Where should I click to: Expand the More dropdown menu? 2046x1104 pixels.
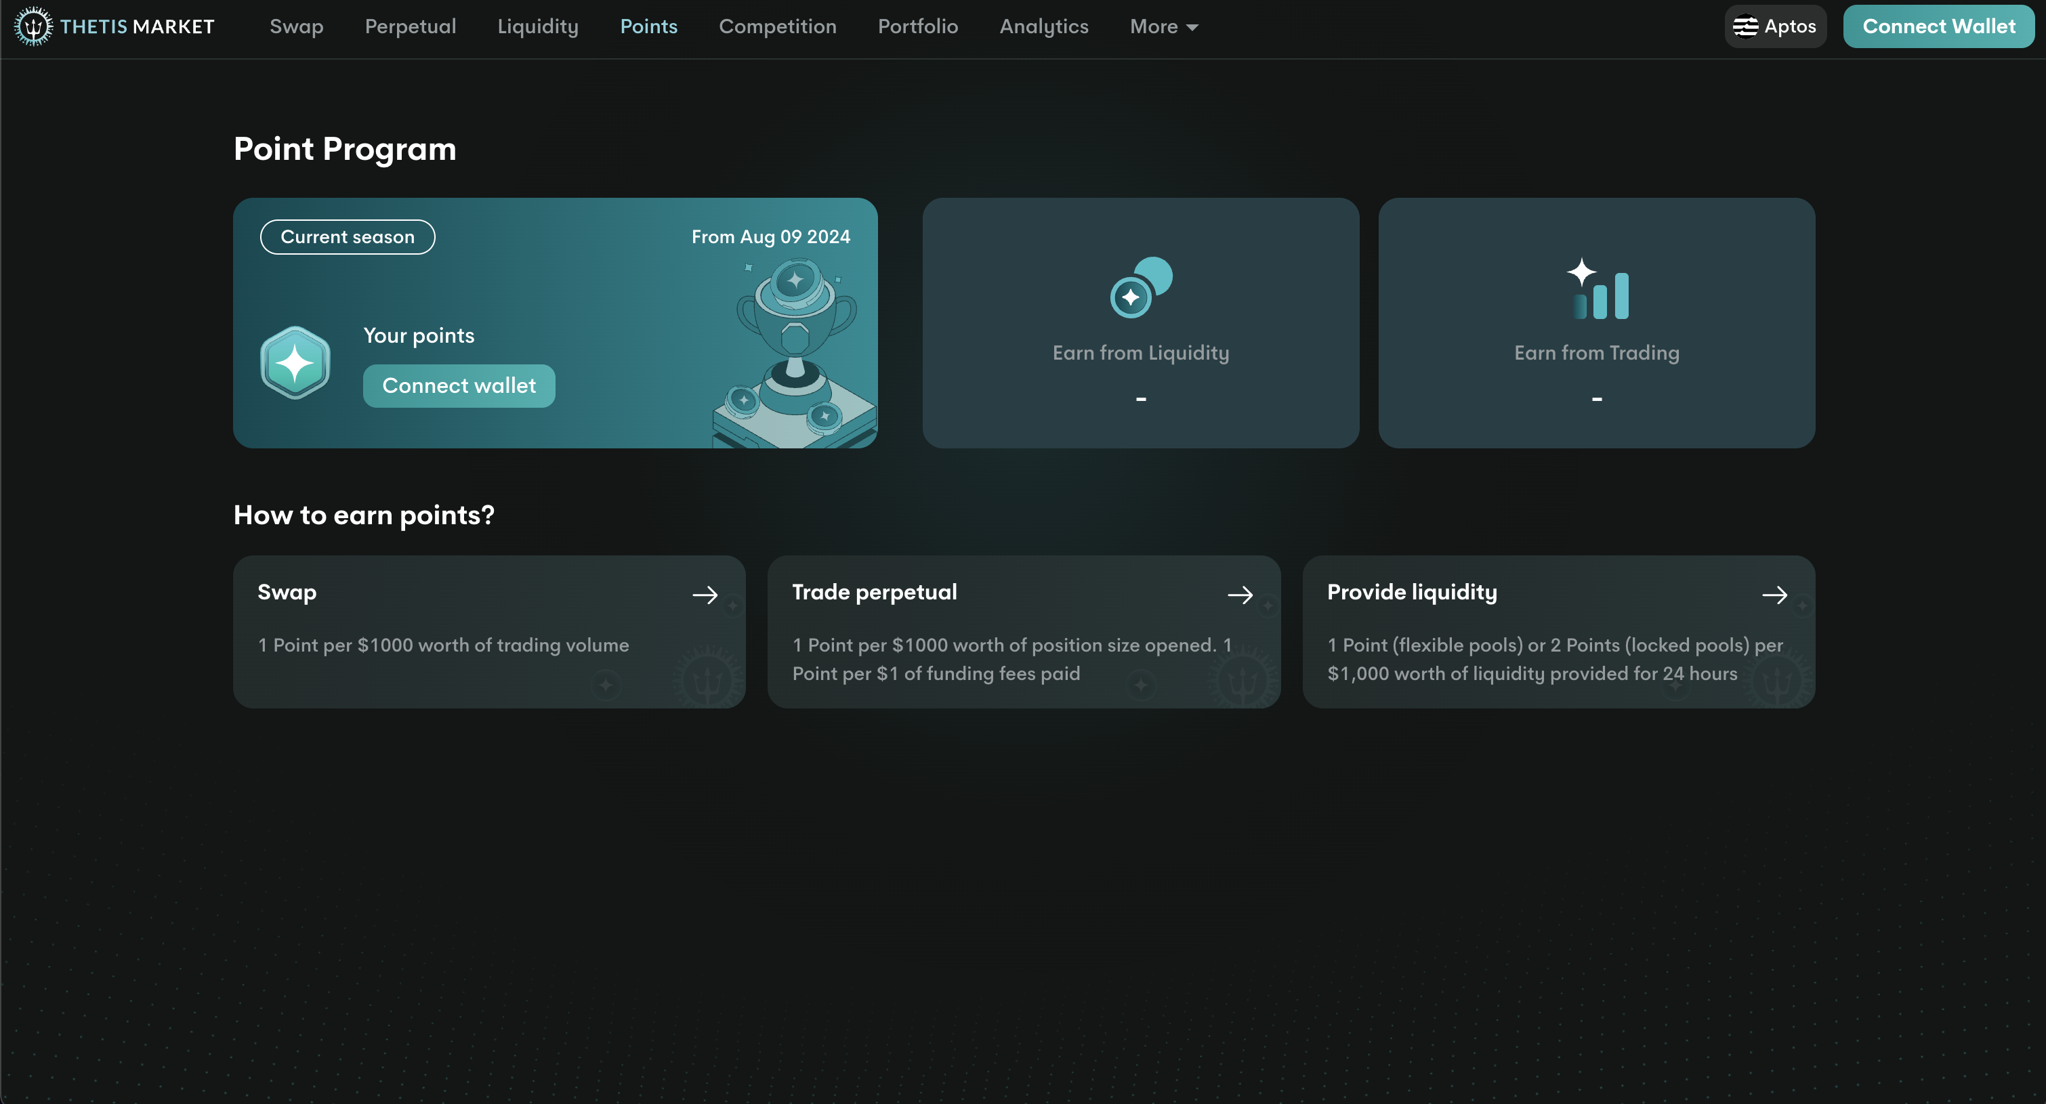pos(1164,27)
